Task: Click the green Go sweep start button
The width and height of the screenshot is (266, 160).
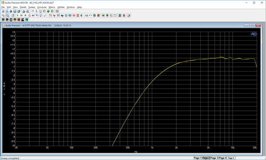Action: pos(18,15)
